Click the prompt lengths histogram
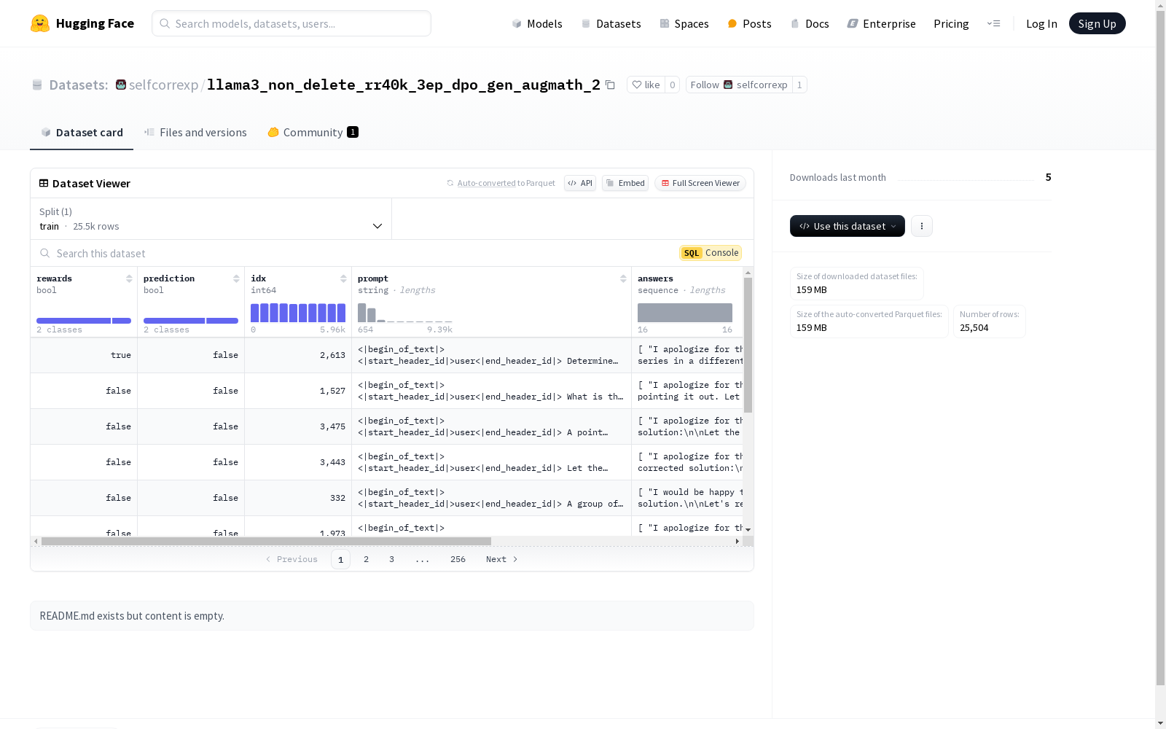Screen dimensions: 1166x729 [x=405, y=313]
